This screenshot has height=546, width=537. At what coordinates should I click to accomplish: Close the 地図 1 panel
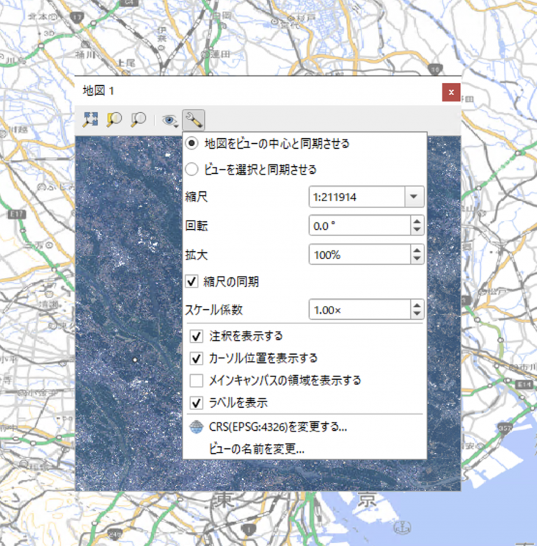click(451, 92)
